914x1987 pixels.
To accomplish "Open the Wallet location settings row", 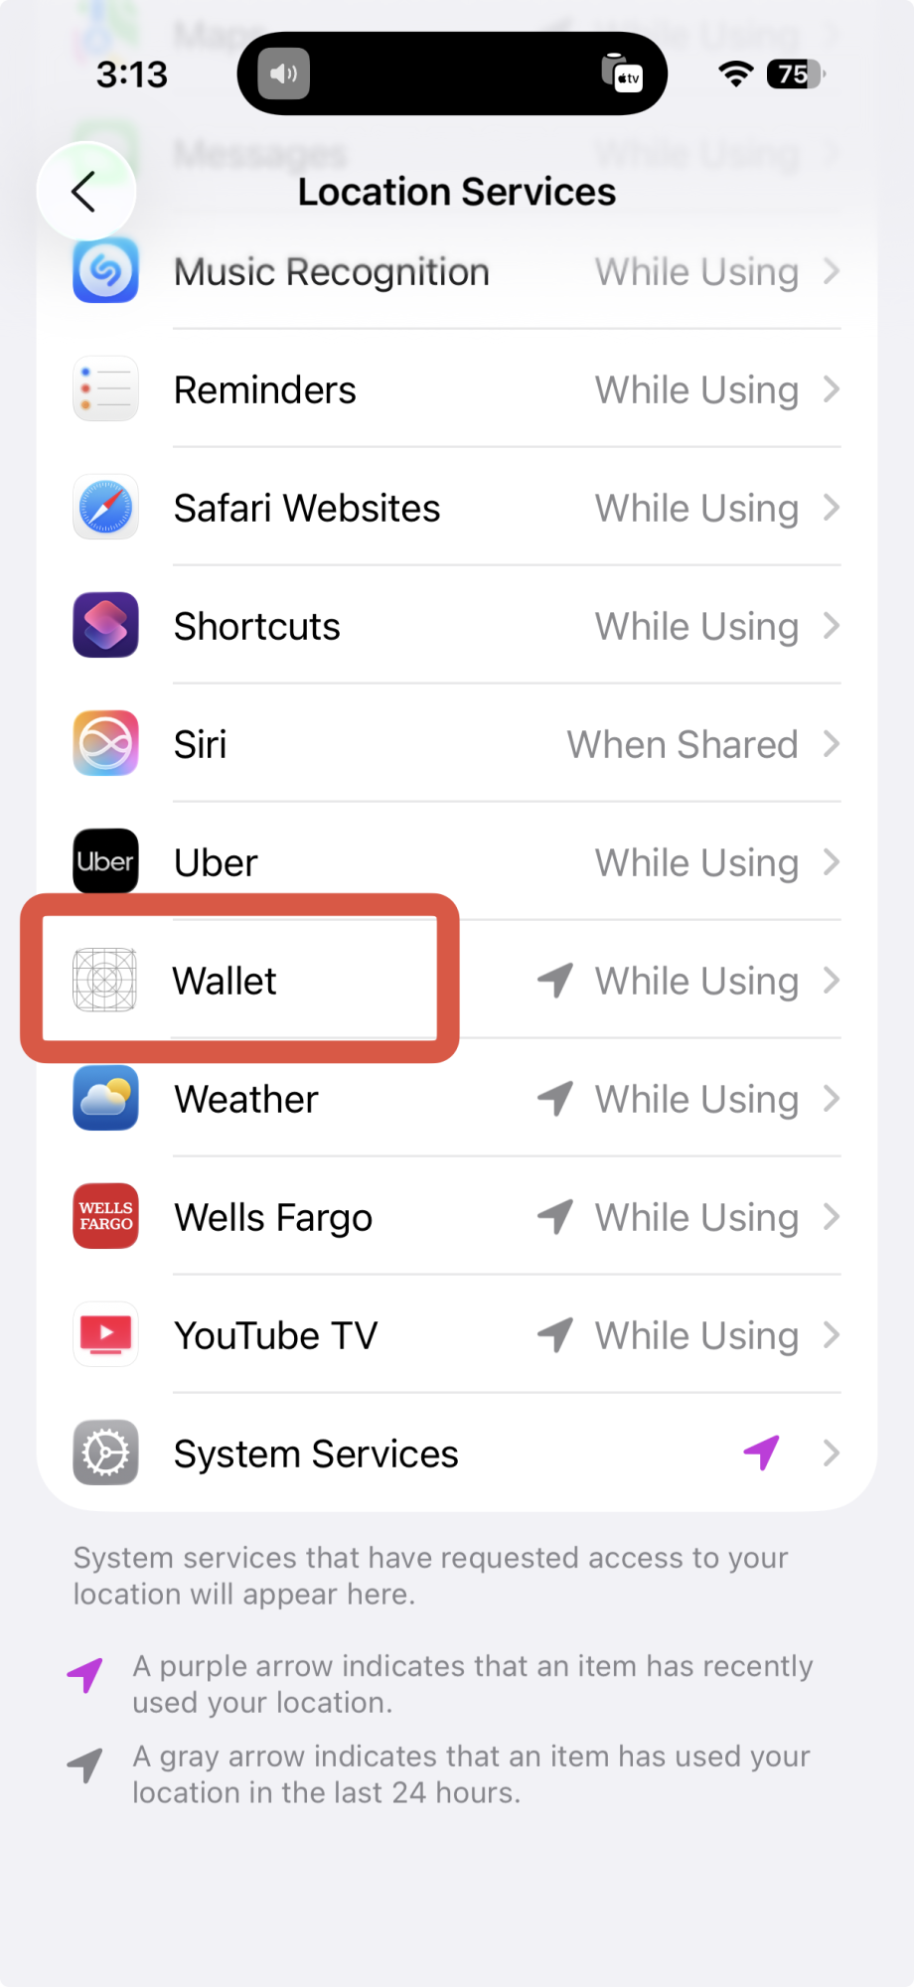I will pos(457,981).
